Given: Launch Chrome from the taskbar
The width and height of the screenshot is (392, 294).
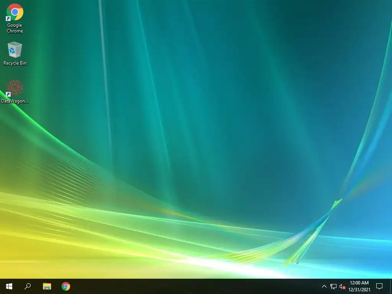Looking at the screenshot, I should (x=66, y=286).
